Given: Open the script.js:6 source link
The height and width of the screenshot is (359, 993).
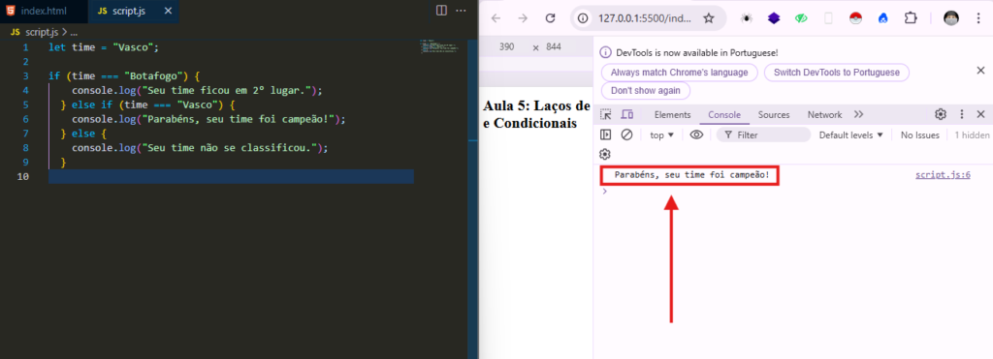Looking at the screenshot, I should click(x=943, y=175).
